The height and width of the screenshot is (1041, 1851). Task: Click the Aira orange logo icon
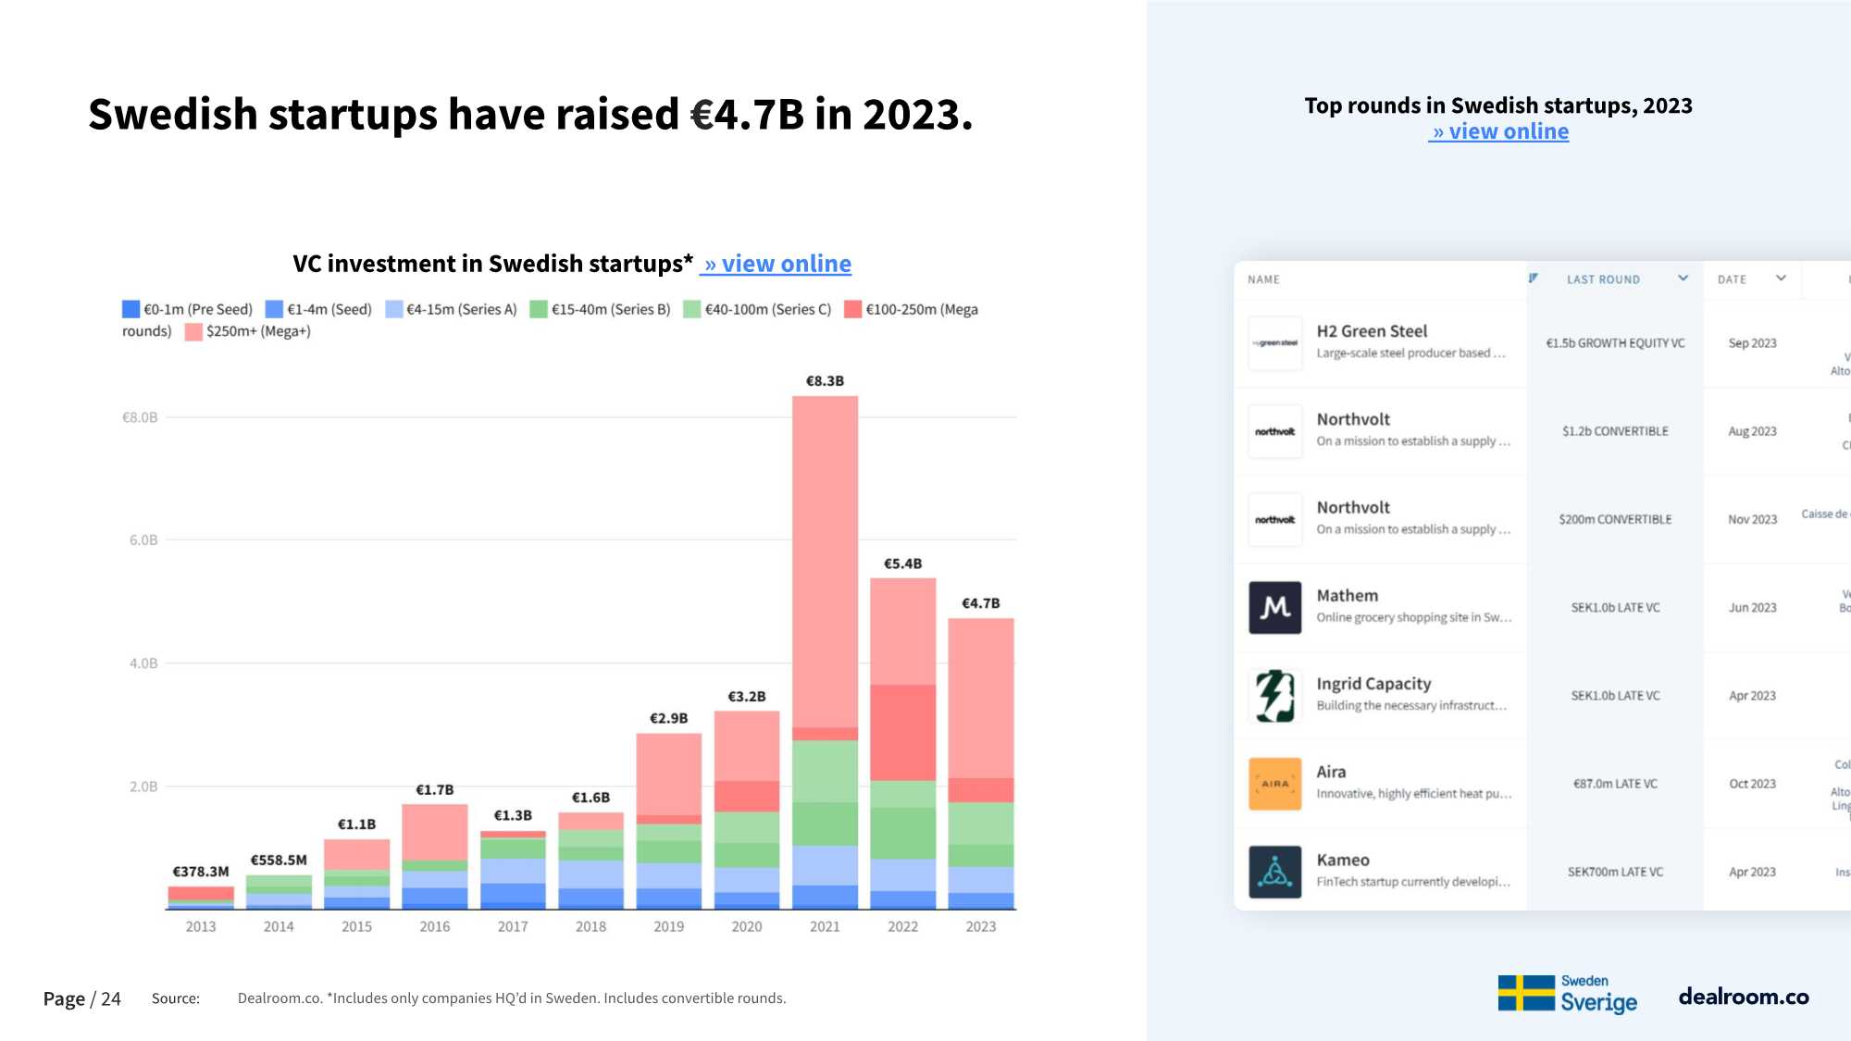[x=1274, y=784]
